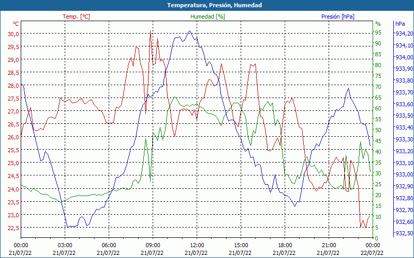Image resolution: width=414 pixels, height=258 pixels.
Task: Click the 95 humidity axis value
Action: [378, 33]
